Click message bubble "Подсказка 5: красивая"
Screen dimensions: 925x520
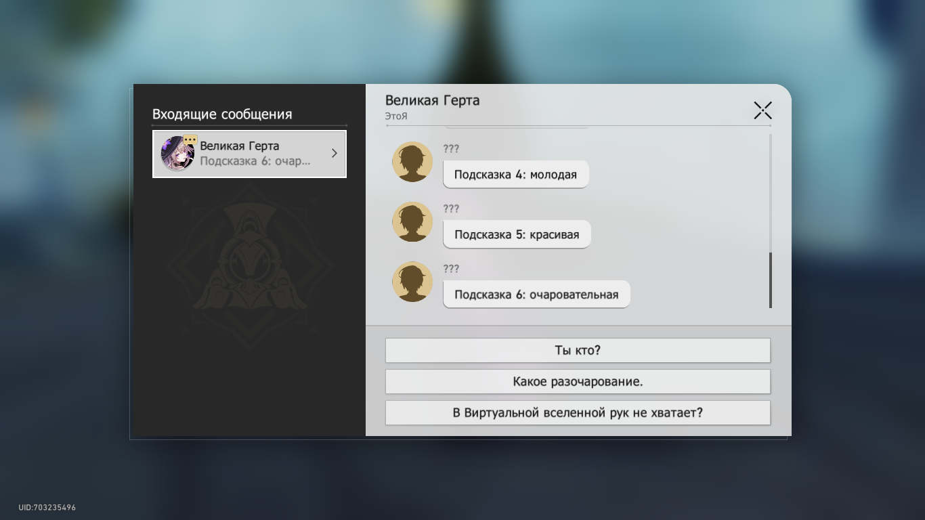(517, 234)
